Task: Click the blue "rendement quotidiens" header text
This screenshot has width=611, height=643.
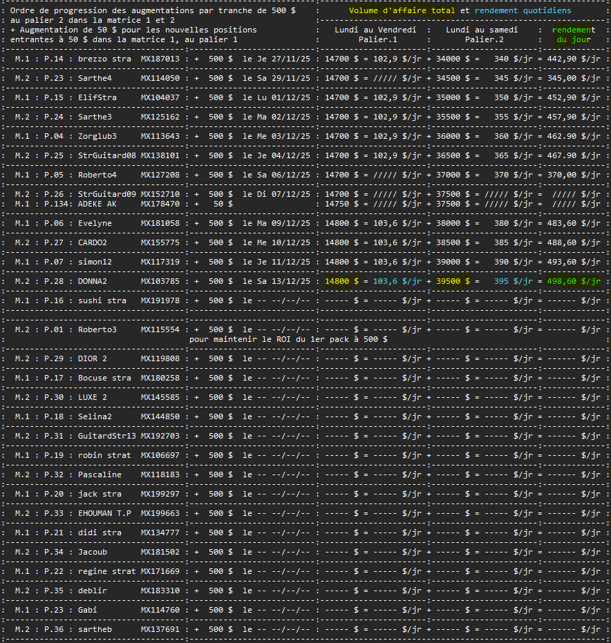Action: 523,11
